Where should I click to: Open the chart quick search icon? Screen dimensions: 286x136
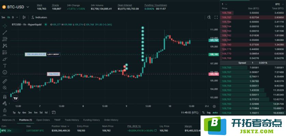tap(209, 17)
